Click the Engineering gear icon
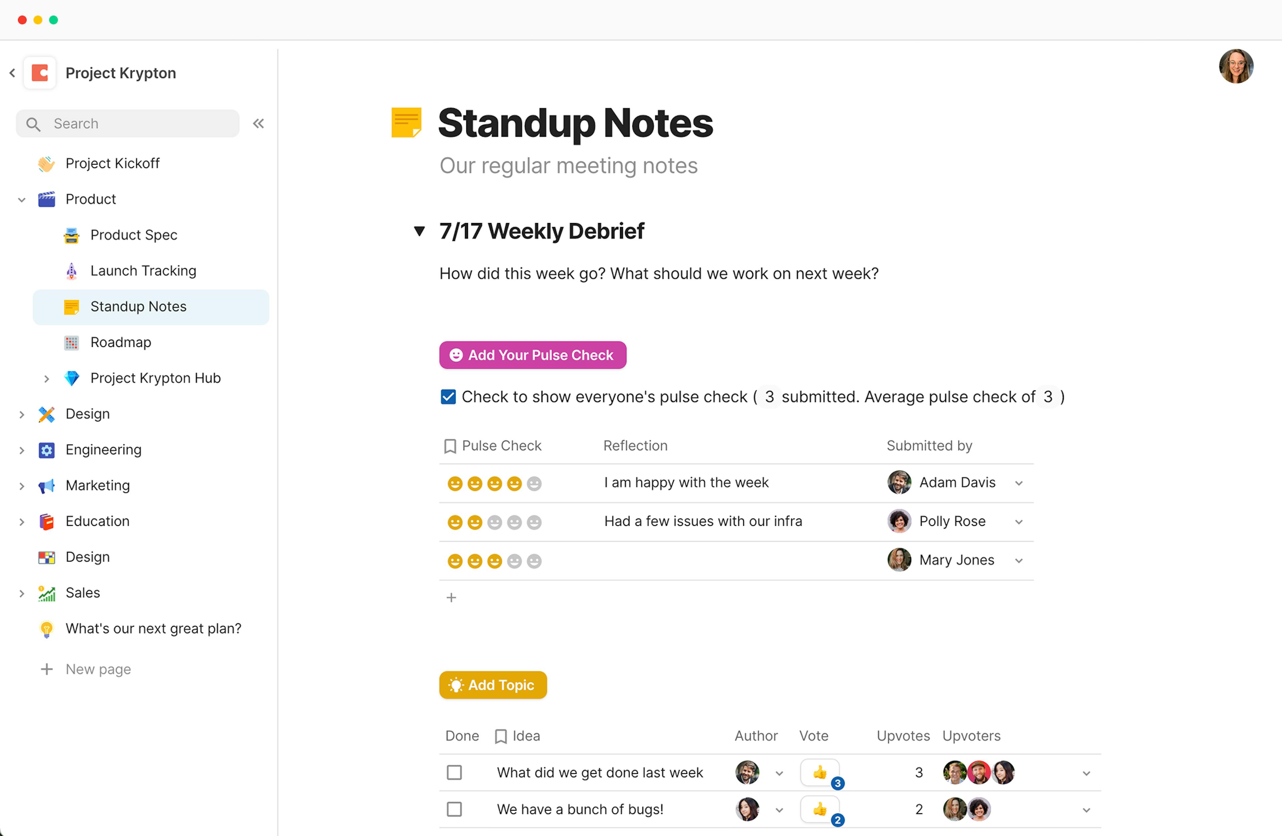 pos(46,450)
